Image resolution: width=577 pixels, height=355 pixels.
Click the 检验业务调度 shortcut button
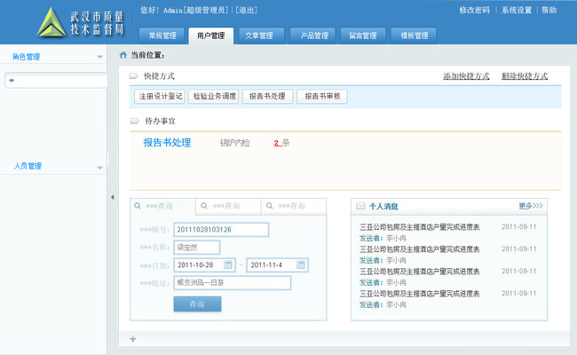click(x=213, y=97)
